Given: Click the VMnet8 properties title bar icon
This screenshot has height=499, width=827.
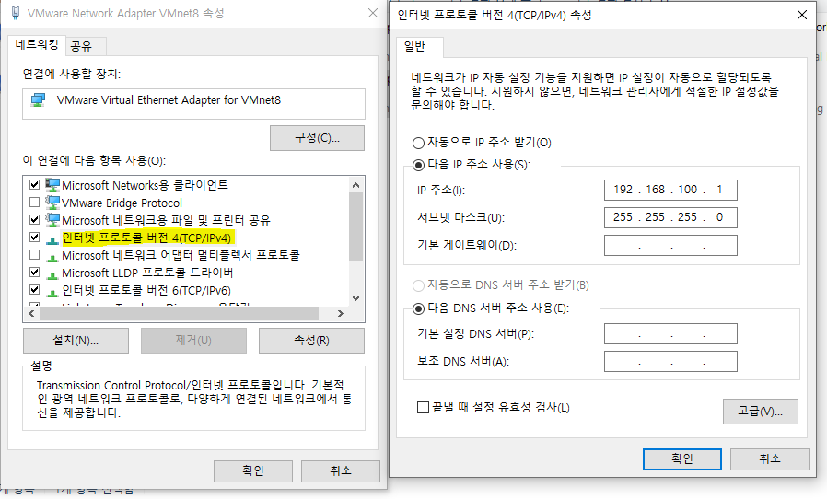Looking at the screenshot, I should [x=16, y=13].
